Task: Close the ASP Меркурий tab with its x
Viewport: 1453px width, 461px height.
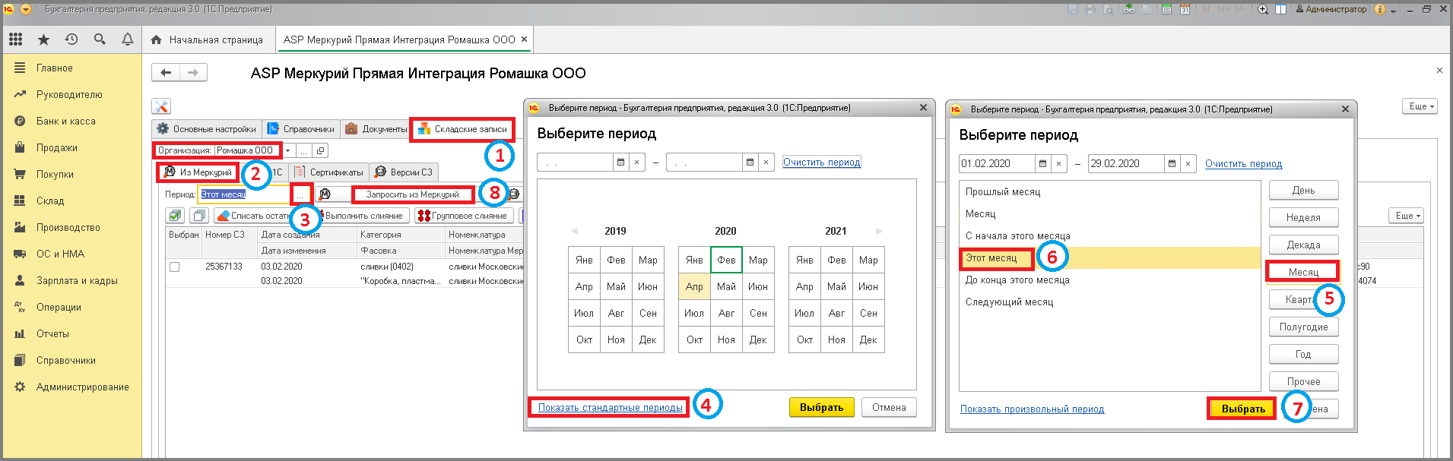Action: tap(524, 39)
